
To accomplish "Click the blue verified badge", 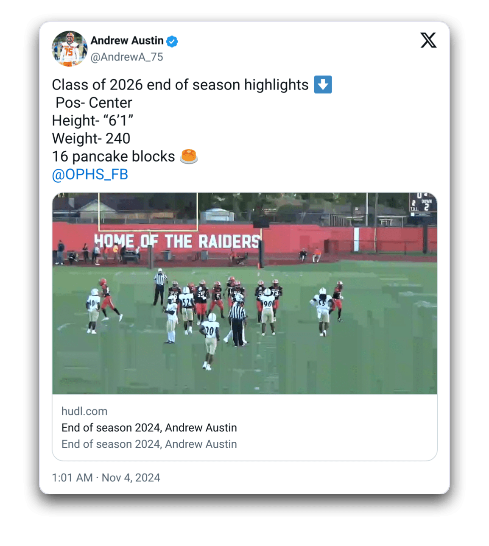I will (172, 41).
